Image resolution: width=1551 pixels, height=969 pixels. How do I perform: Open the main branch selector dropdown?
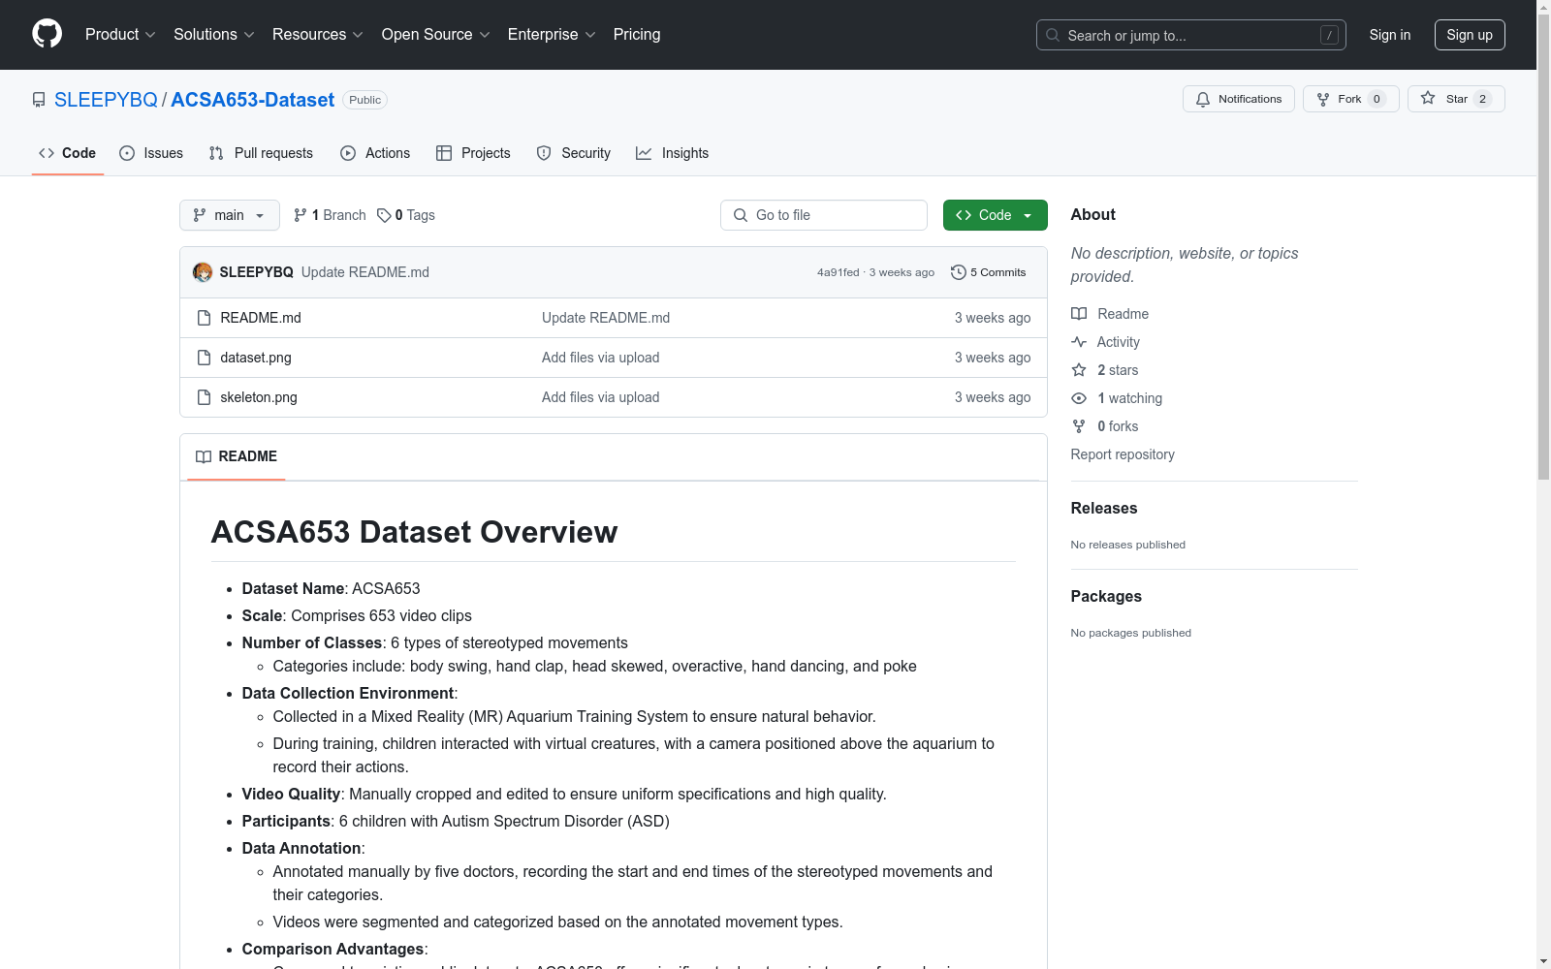coord(230,215)
